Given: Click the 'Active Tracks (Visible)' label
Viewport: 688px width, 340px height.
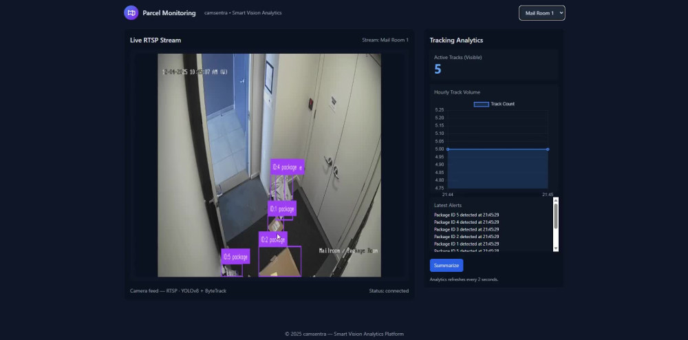Looking at the screenshot, I should point(458,58).
